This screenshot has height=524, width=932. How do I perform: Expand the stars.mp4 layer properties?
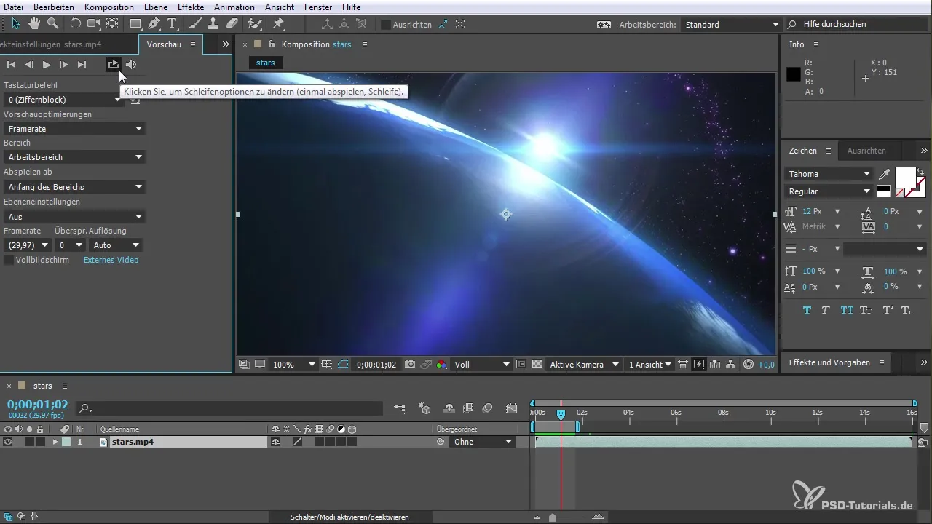[x=55, y=442]
